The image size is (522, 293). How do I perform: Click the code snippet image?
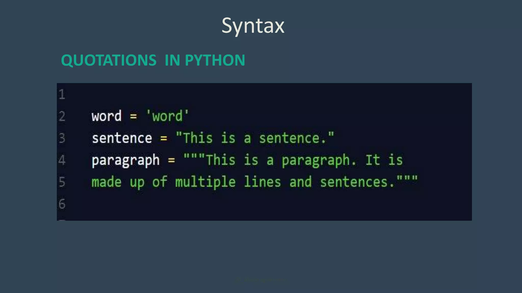(264, 152)
